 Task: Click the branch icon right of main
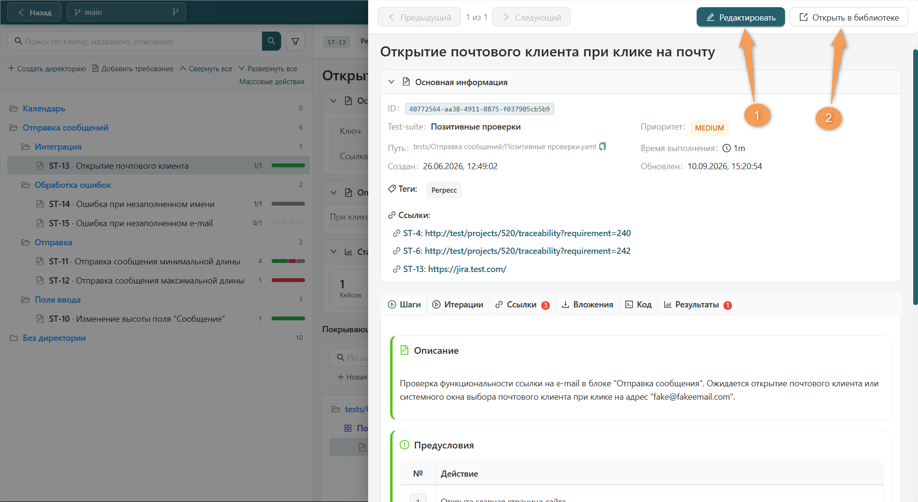[x=175, y=12]
